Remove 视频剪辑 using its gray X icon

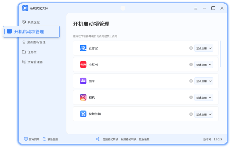tap(191, 114)
